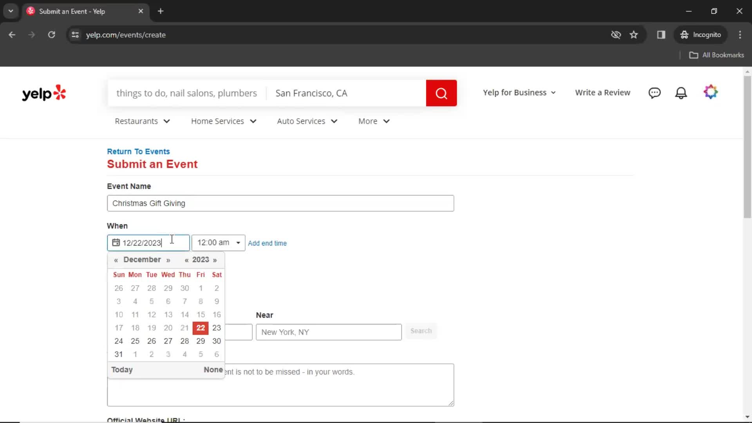Click the third-party cookies blocked eye icon
752x423 pixels.
click(x=616, y=35)
